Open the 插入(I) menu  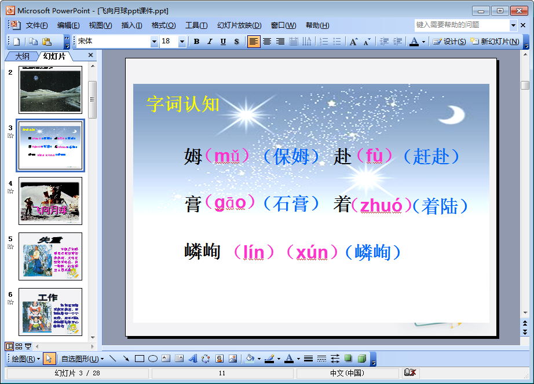click(131, 25)
